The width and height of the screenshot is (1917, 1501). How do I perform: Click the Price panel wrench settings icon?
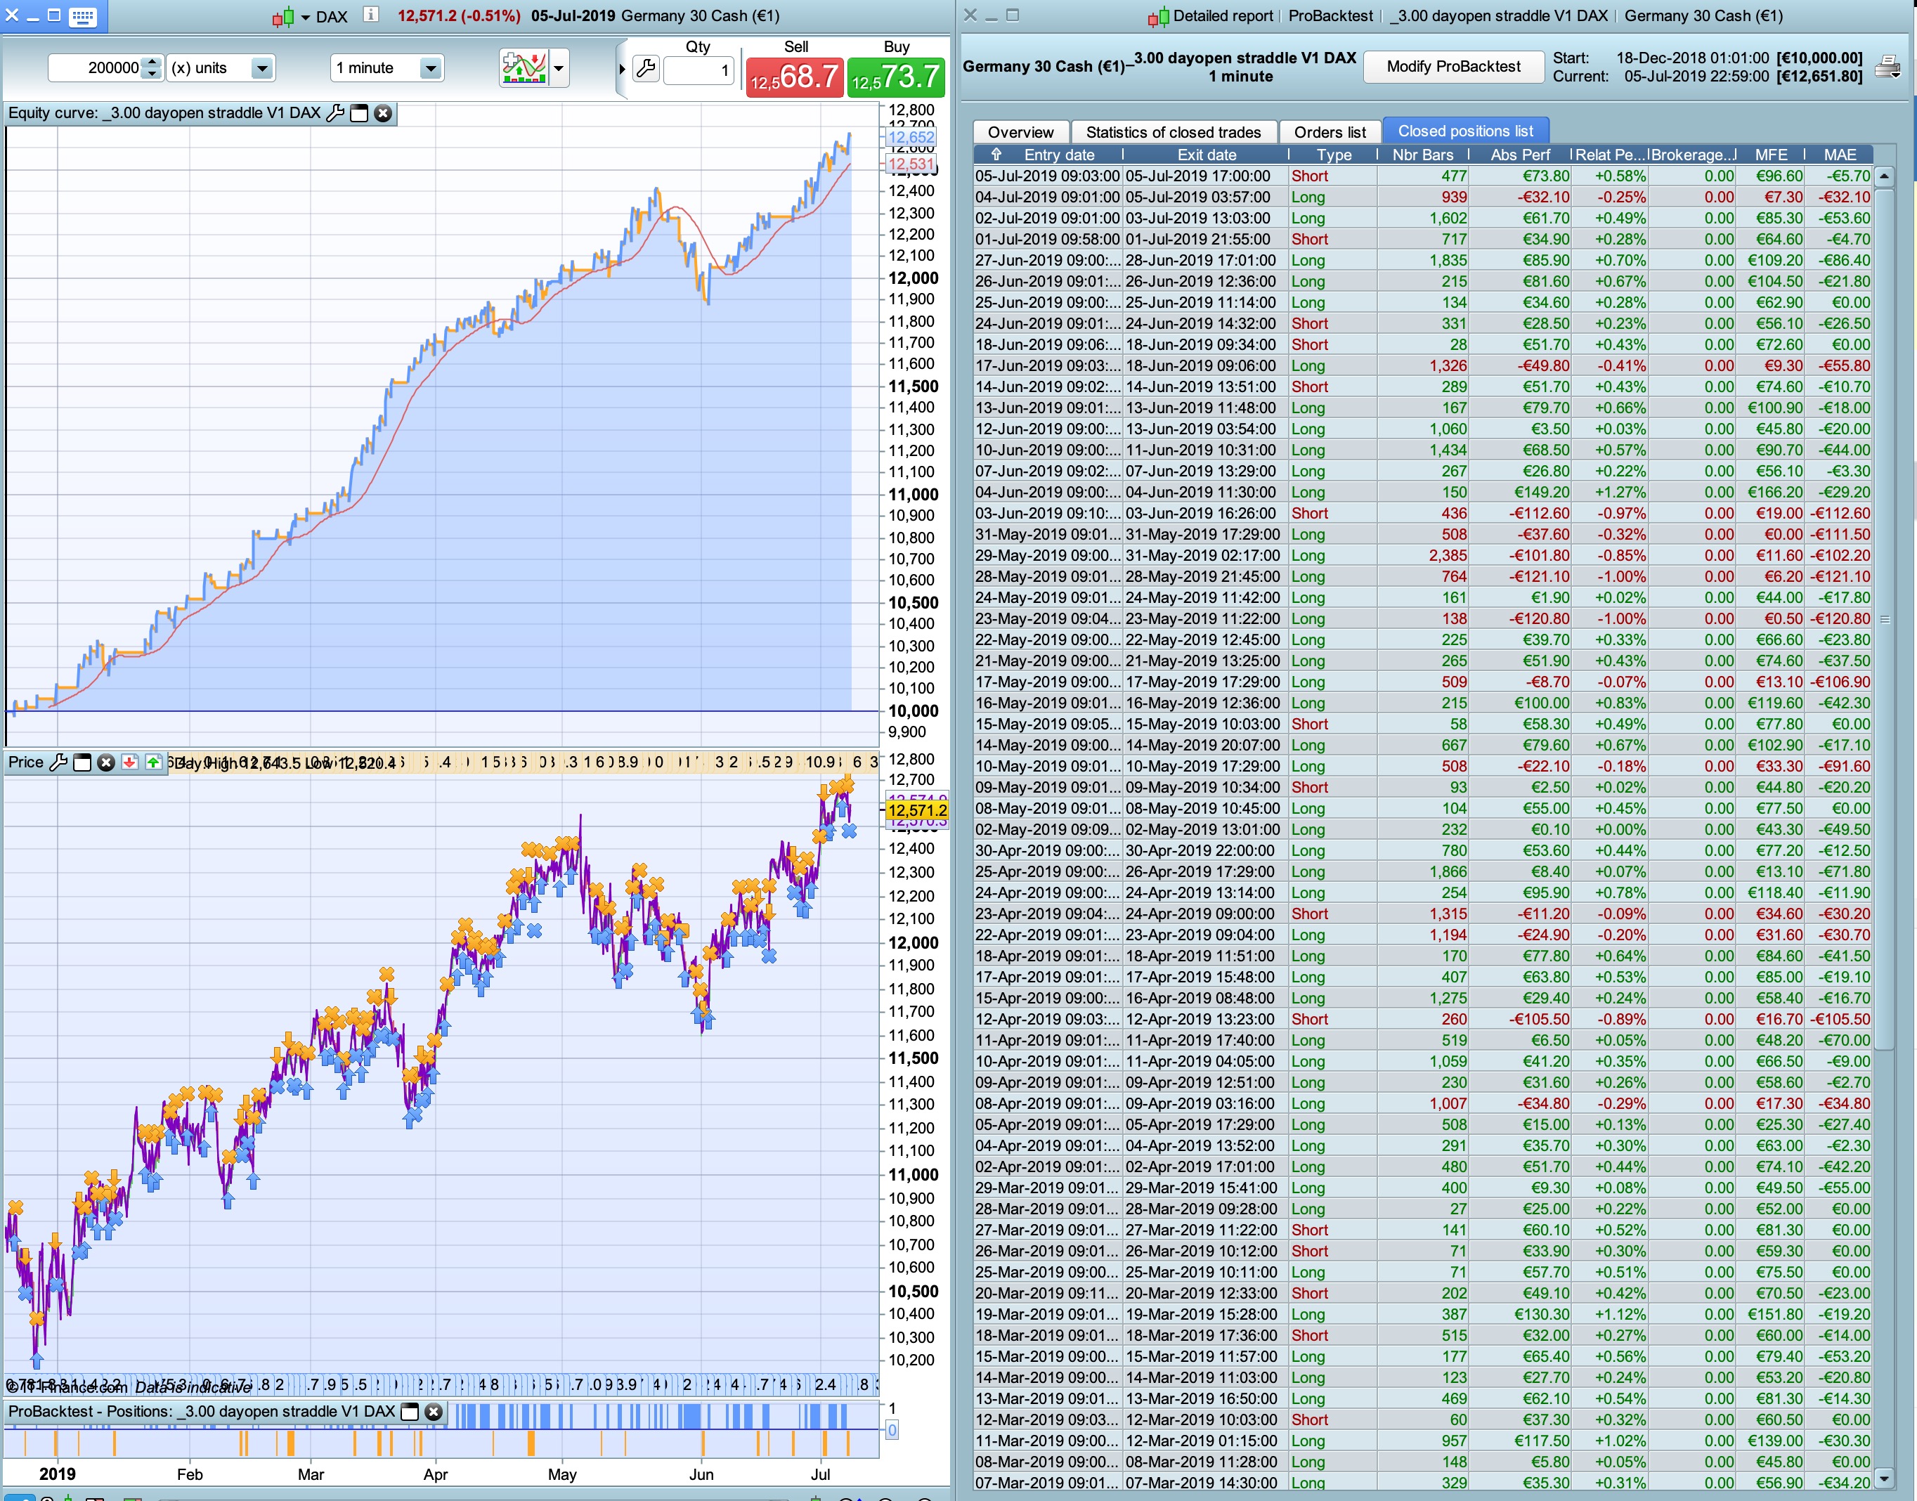(59, 763)
